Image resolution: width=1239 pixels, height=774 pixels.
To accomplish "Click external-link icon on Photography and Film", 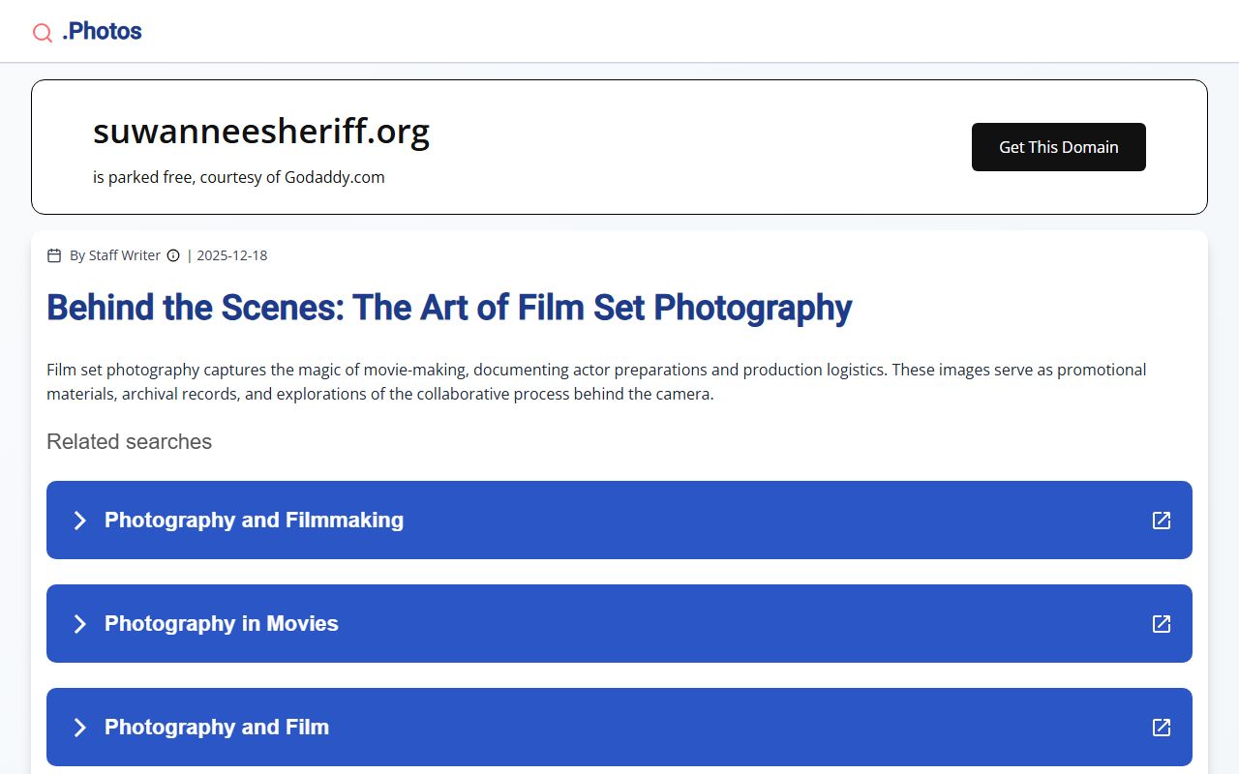I will tap(1162, 728).
